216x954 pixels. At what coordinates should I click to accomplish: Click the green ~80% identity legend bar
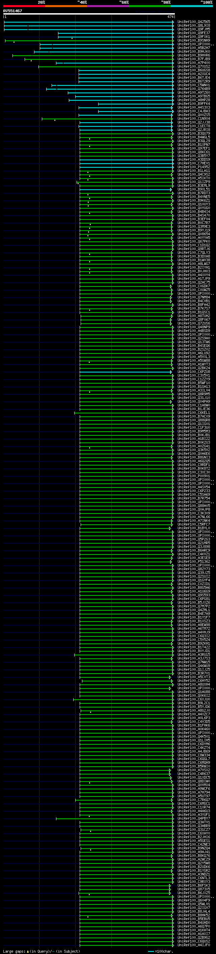(x=150, y=6)
